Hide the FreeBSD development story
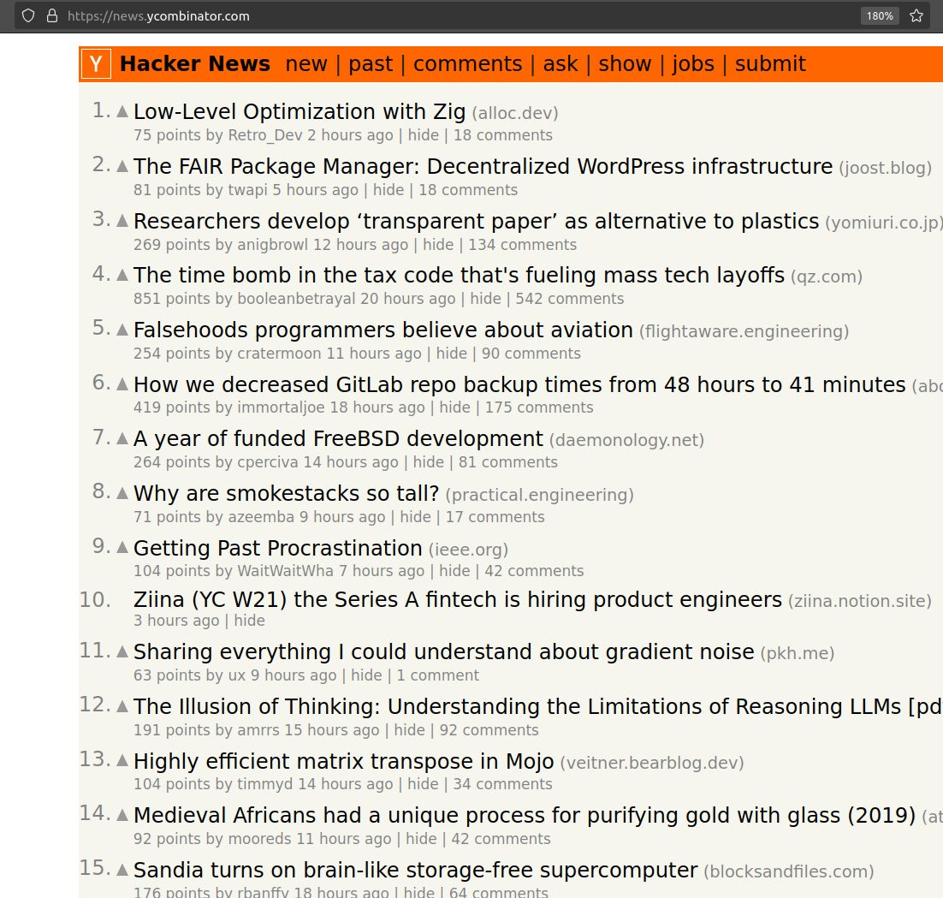Viewport: 943px width, 898px height. [x=428, y=462]
